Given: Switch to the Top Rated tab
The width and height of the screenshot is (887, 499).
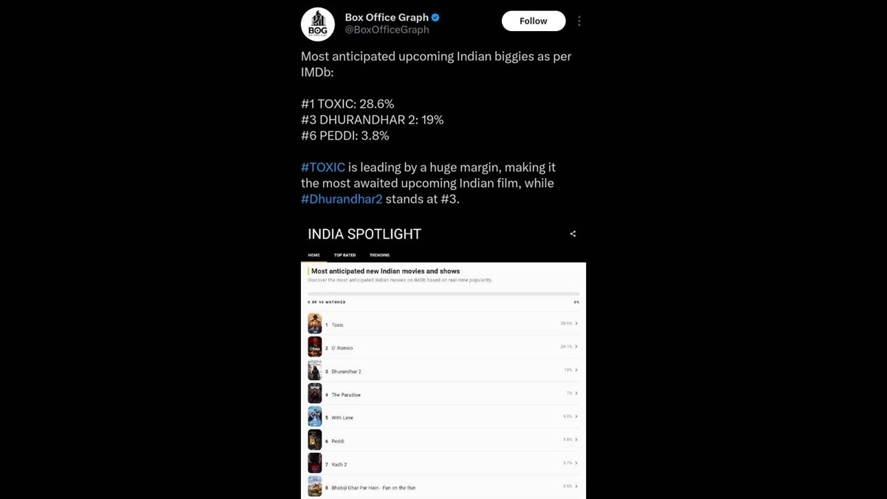Looking at the screenshot, I should [x=344, y=255].
